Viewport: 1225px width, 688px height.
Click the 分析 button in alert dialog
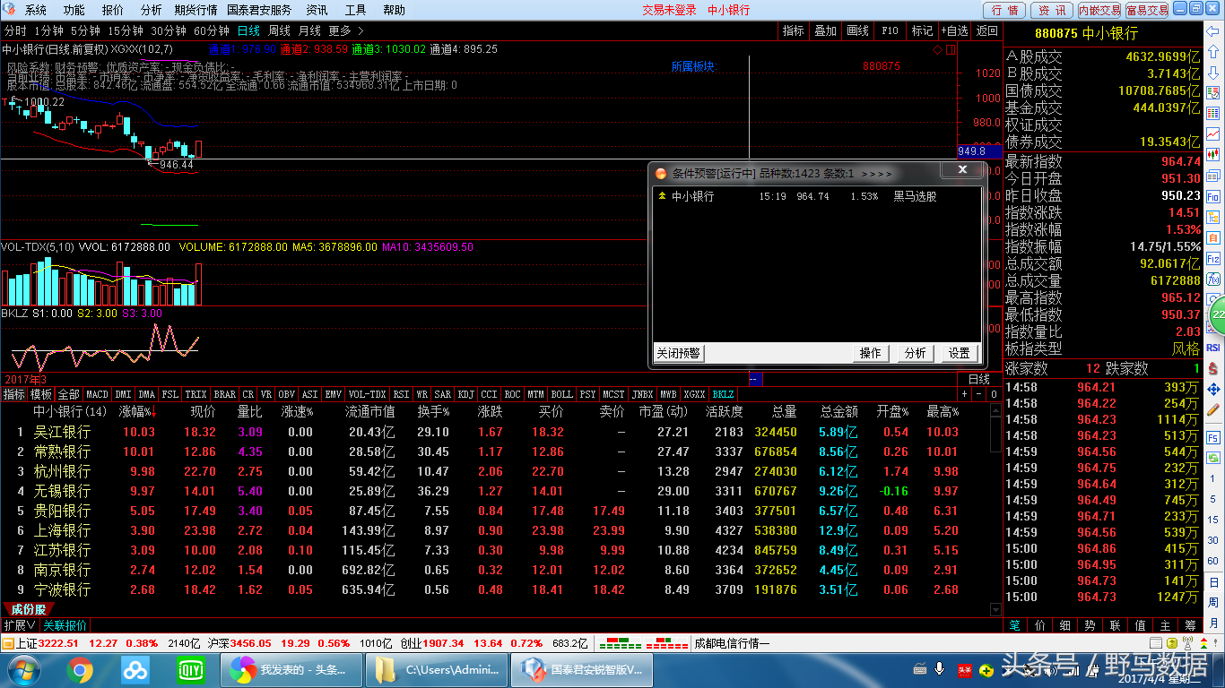pos(915,353)
